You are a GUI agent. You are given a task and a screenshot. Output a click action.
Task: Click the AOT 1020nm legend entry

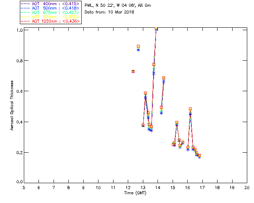pyautogui.click(x=50, y=21)
